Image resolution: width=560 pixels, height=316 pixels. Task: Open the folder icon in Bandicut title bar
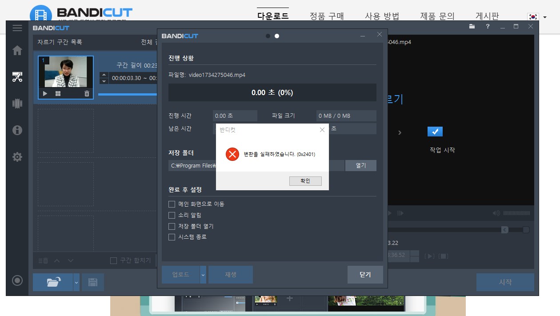[x=472, y=27]
